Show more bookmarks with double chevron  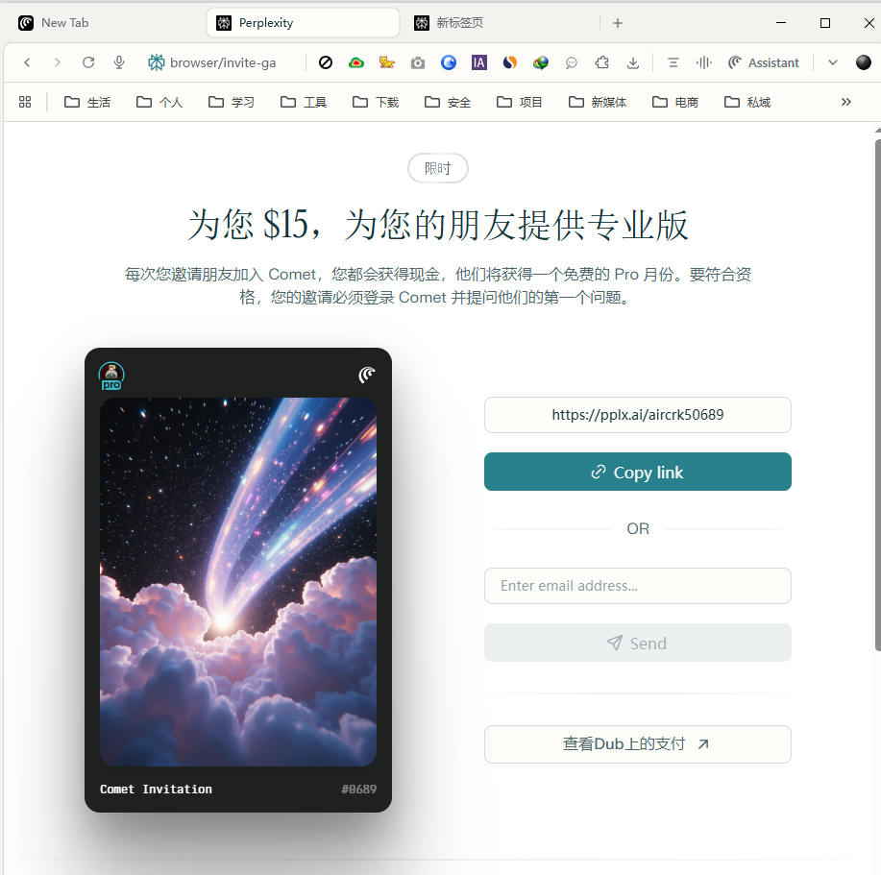(x=845, y=102)
